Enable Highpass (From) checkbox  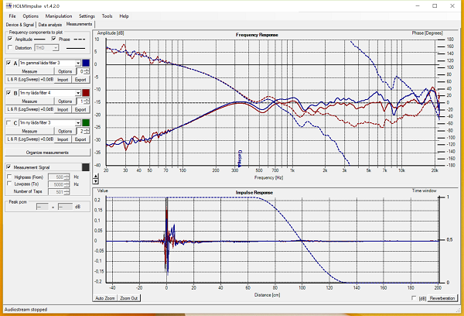point(9,177)
